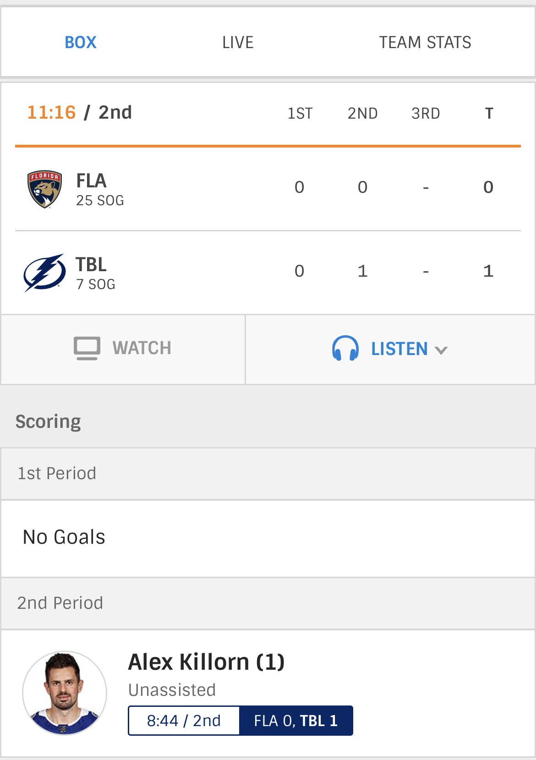Tap the Scoring section heading
The height and width of the screenshot is (760, 536).
(48, 422)
